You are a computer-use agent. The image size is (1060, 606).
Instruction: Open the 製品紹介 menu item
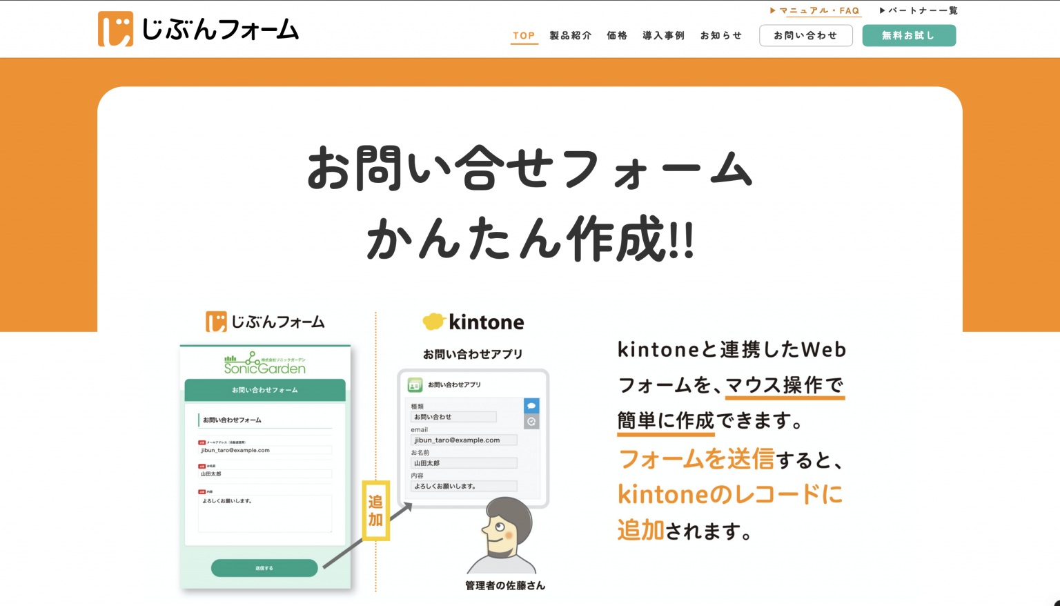pos(569,35)
